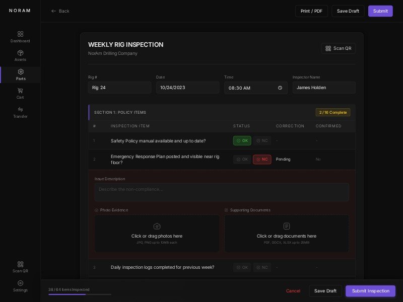The height and width of the screenshot is (302, 403).
Task: Open Transfer from the sidebar
Action: tap(20, 112)
